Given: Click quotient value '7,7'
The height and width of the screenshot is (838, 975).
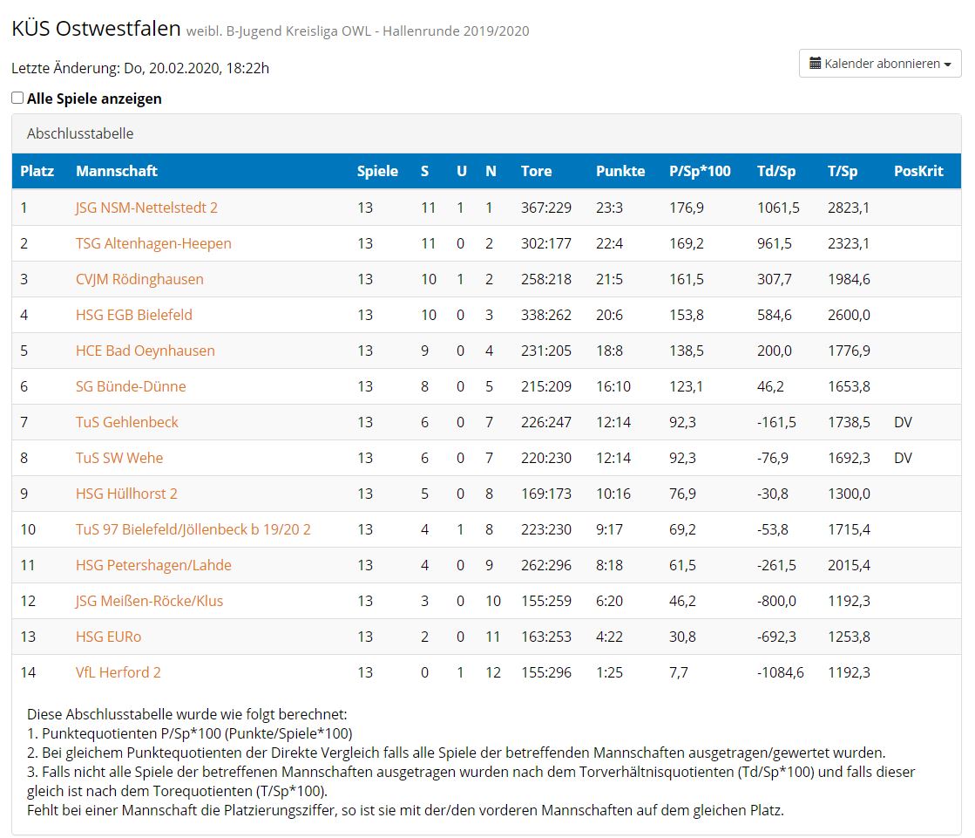Looking at the screenshot, I should tap(679, 672).
